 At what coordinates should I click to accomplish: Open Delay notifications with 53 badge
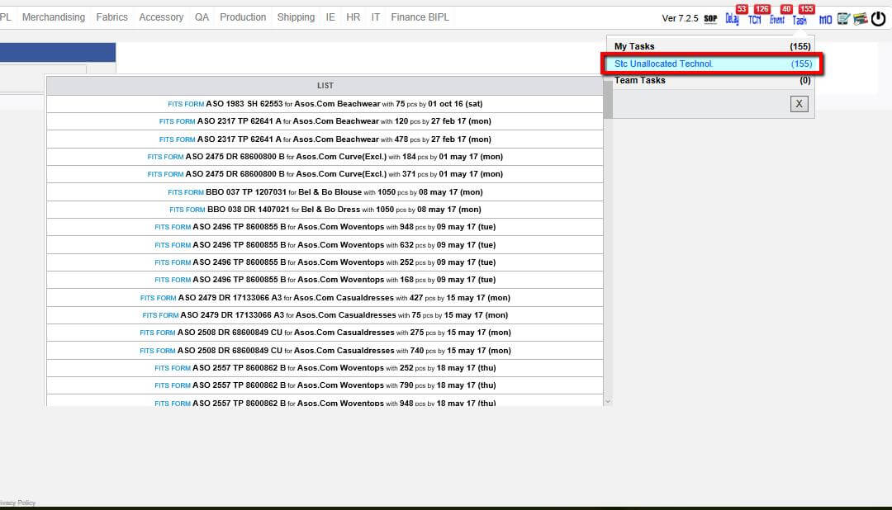pos(732,19)
